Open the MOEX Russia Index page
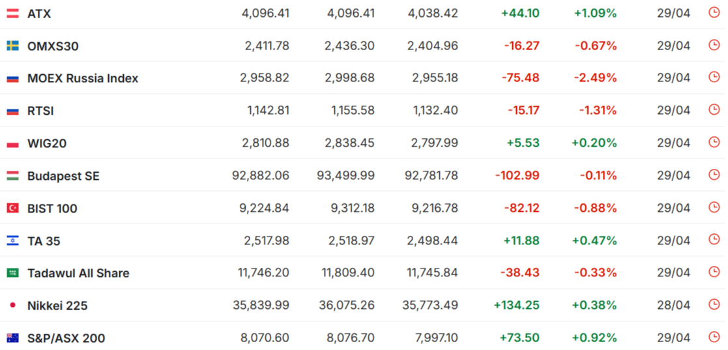728x350 pixels. coord(83,78)
